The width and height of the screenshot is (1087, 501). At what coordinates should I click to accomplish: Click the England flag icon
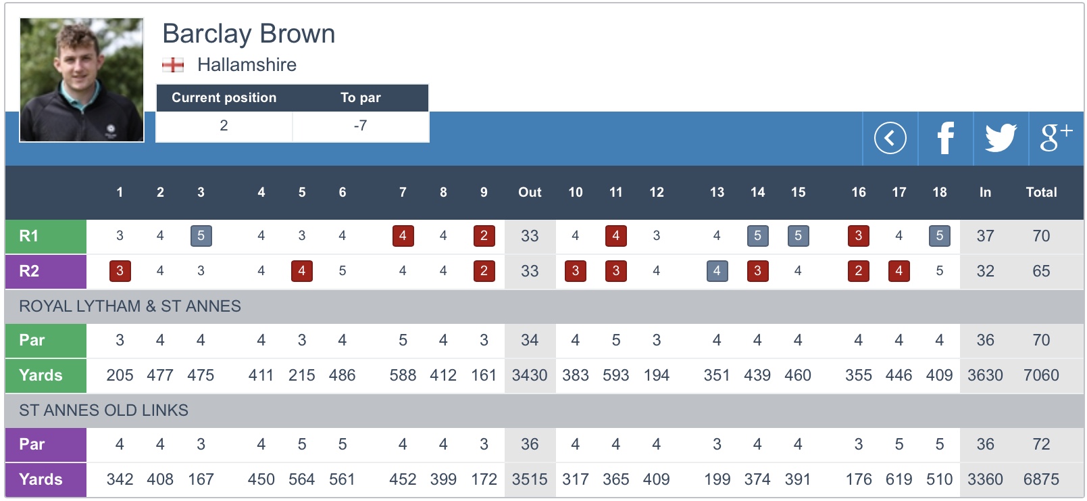click(173, 65)
